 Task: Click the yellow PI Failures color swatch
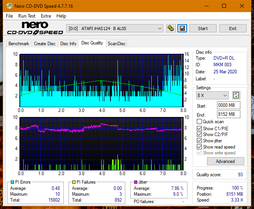click(74, 182)
